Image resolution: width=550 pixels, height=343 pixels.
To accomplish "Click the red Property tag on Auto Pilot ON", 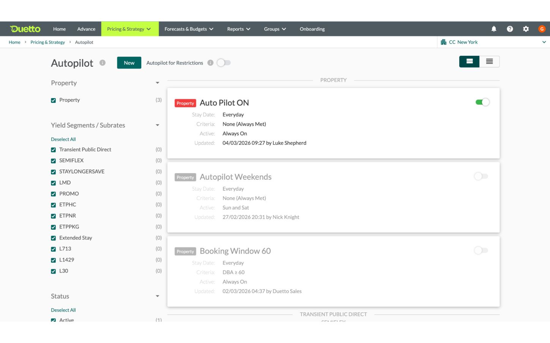I will pyautogui.click(x=185, y=103).
